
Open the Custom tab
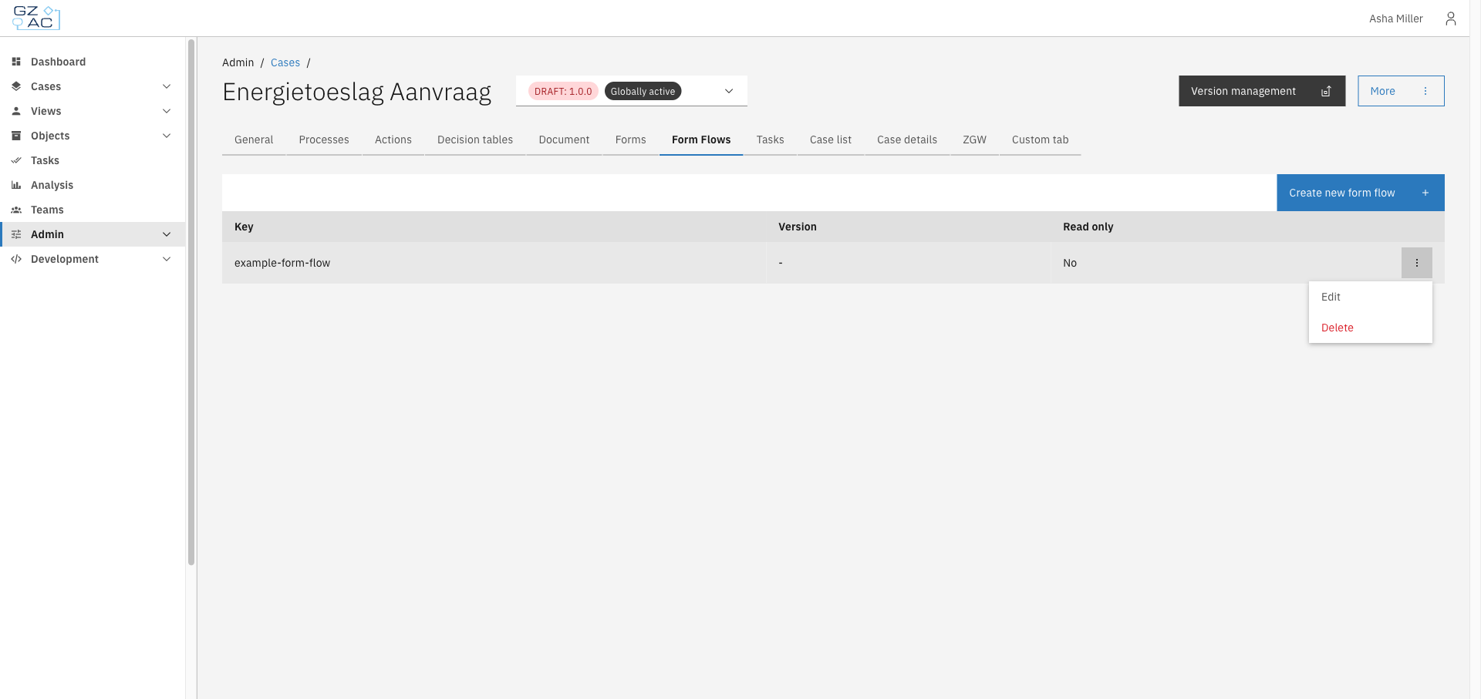click(x=1040, y=139)
